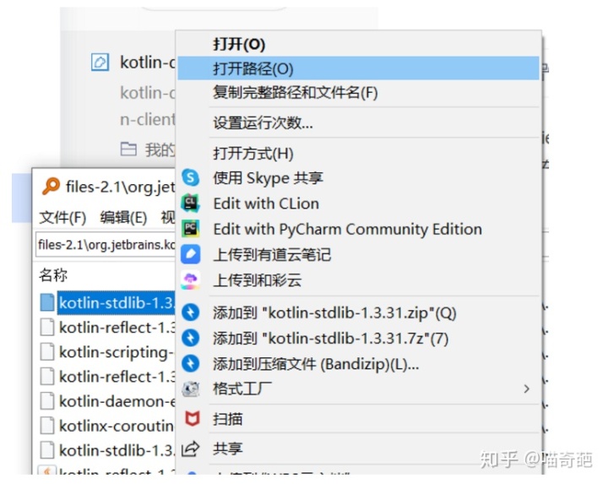This screenshot has height=484, width=608.
Task: Open the 编辑(E) menu
Action: 123,217
